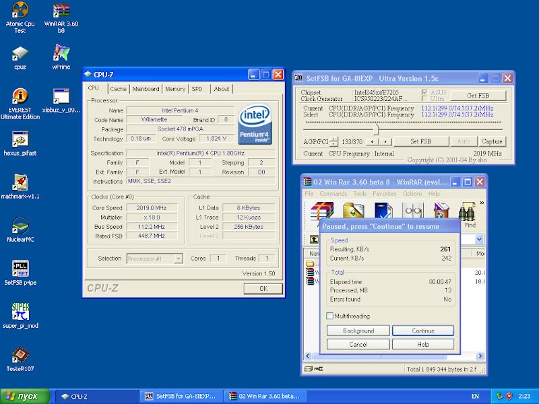This screenshot has width=539, height=404.
Task: Click OK in the CPU-Z window
Action: [x=263, y=289]
